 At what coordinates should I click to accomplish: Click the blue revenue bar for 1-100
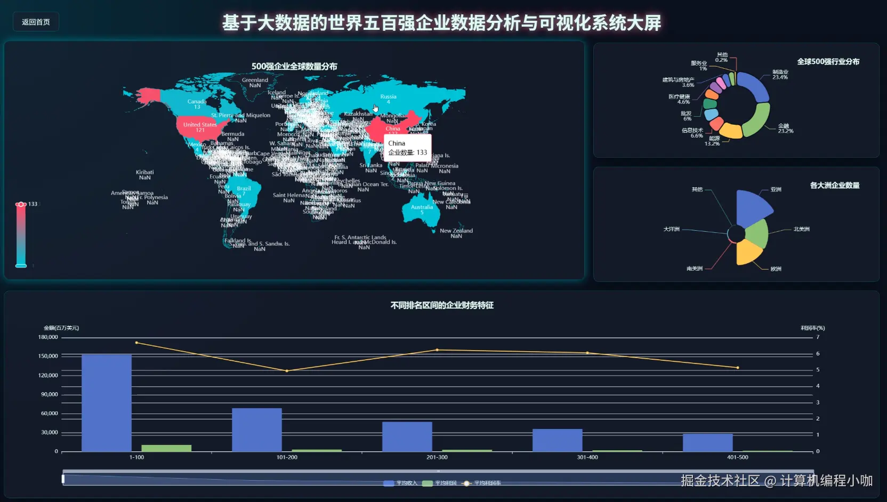(107, 403)
